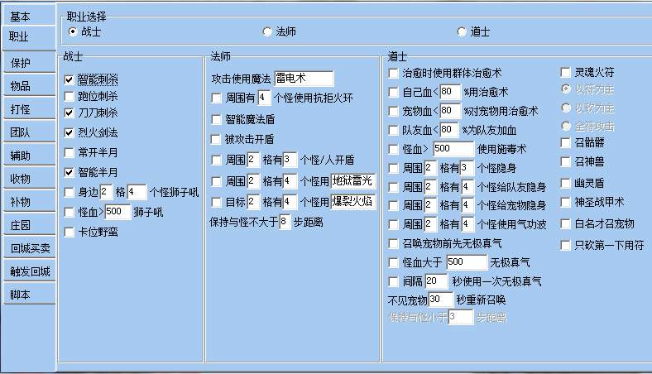The image size is (652, 374).
Task: Edit the 500 value for 使用施毒术
Action: coord(453,148)
